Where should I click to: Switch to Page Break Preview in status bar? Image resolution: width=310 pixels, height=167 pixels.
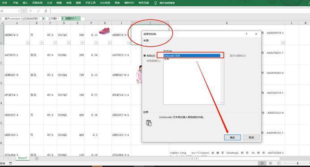tap(279, 163)
